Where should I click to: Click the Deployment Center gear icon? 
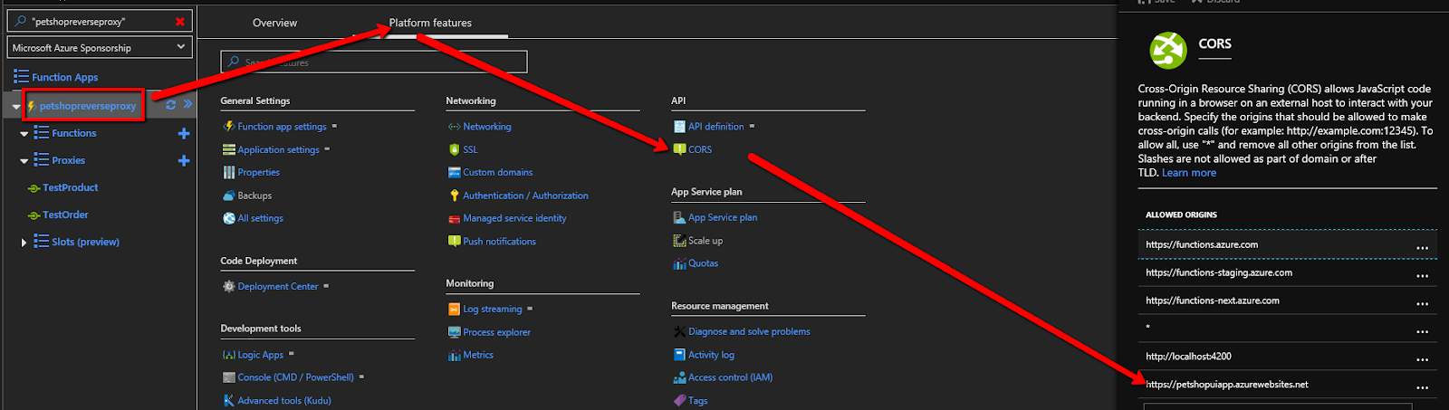229,286
